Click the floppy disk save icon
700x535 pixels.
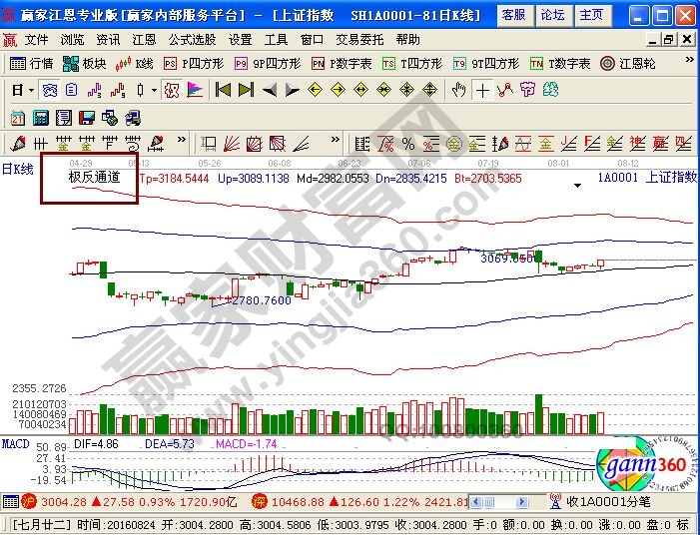pos(87,118)
